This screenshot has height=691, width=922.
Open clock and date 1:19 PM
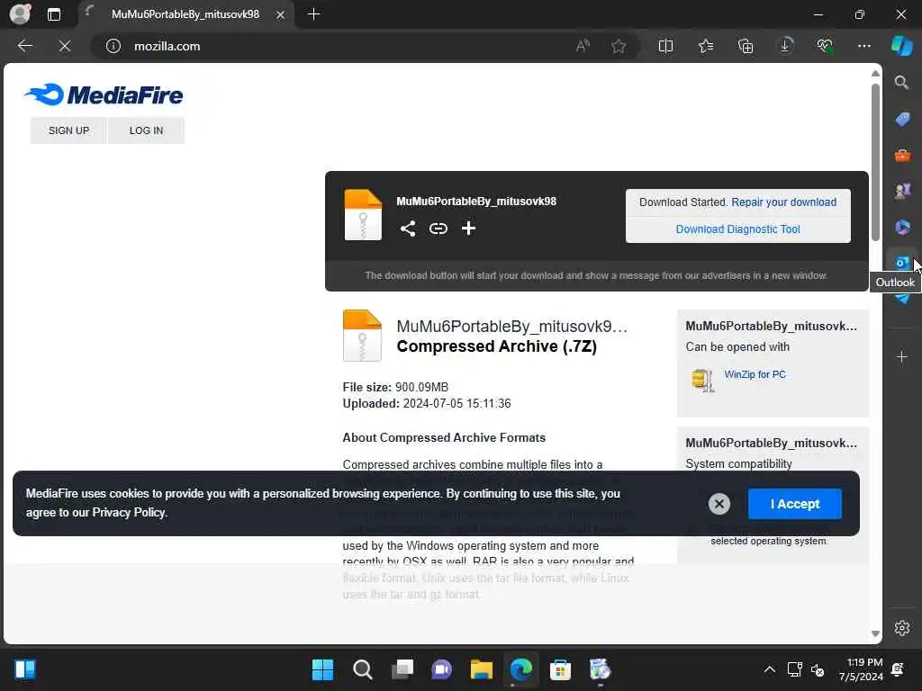[861, 669]
